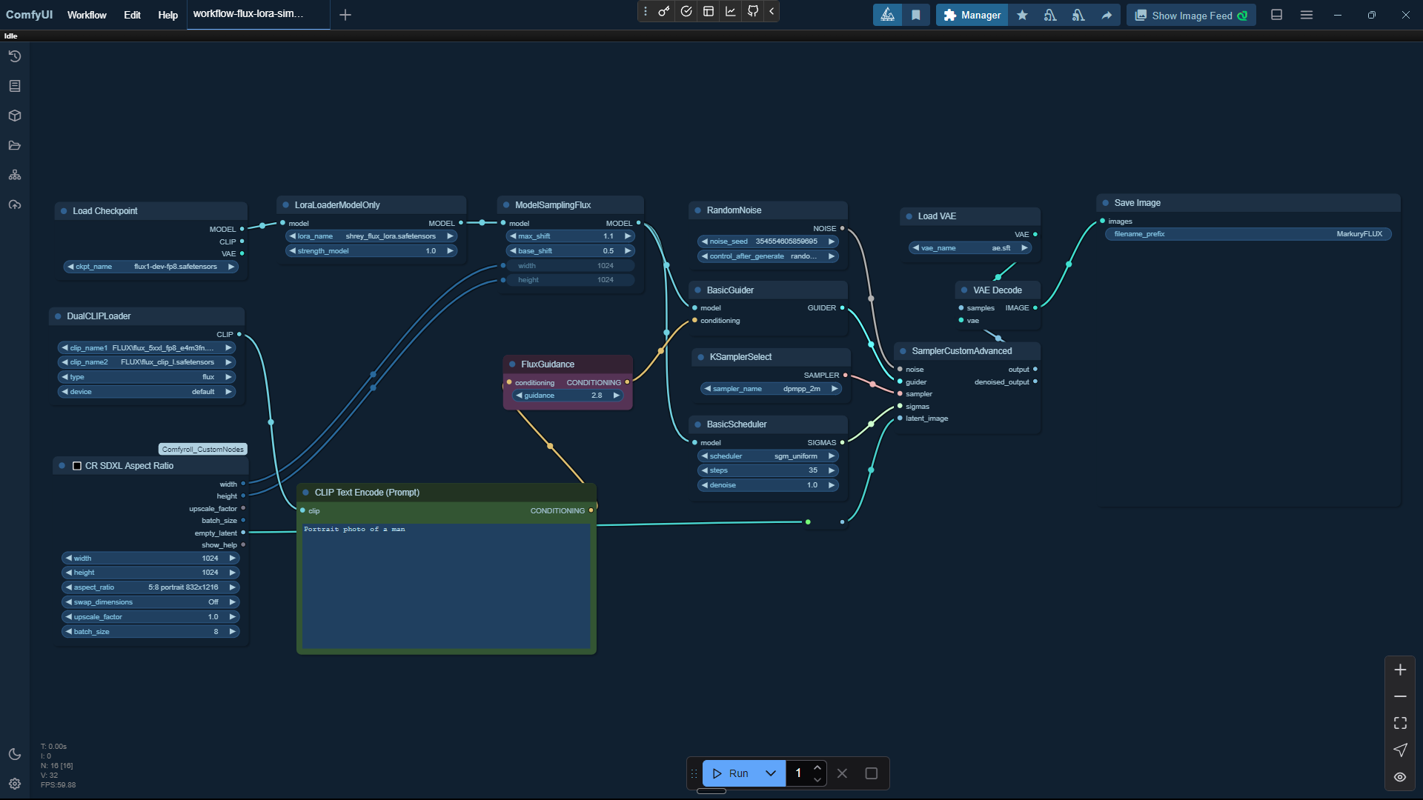Screen dimensions: 1423x800
Task: Adjust the strength_model 1.0 field
Action: (371, 251)
